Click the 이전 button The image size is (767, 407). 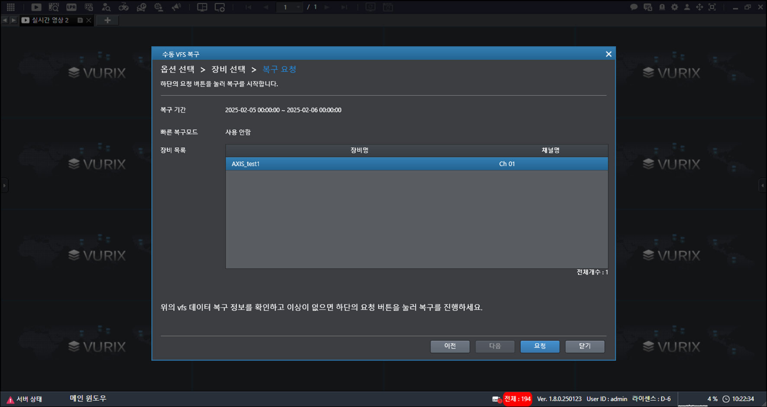(450, 346)
